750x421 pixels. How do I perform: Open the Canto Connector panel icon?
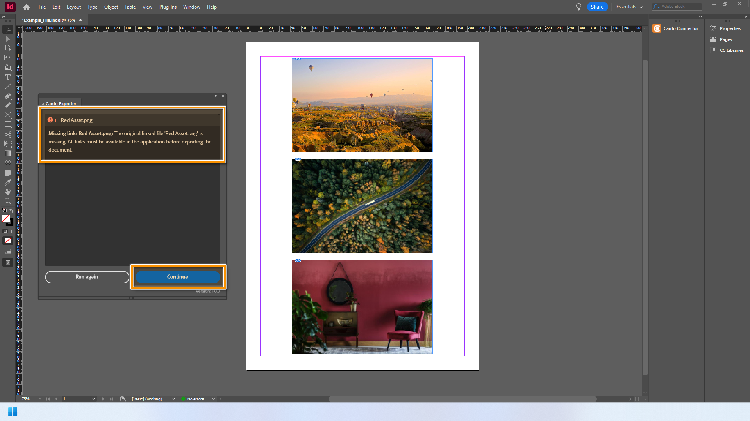coord(657,28)
